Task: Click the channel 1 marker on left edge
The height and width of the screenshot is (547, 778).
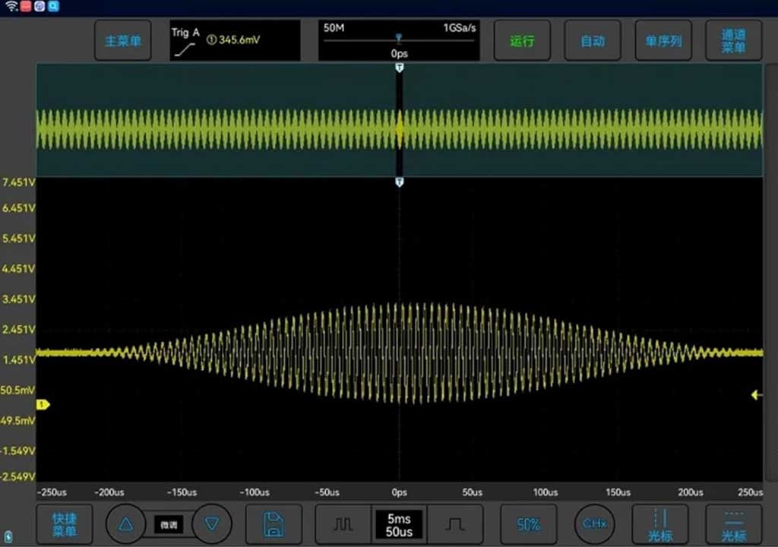Action: (x=44, y=405)
